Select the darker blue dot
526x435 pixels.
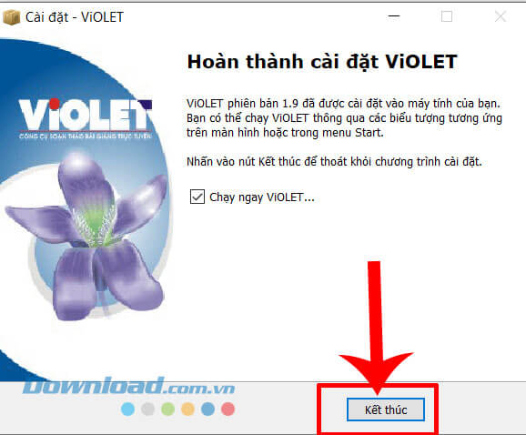208,410
